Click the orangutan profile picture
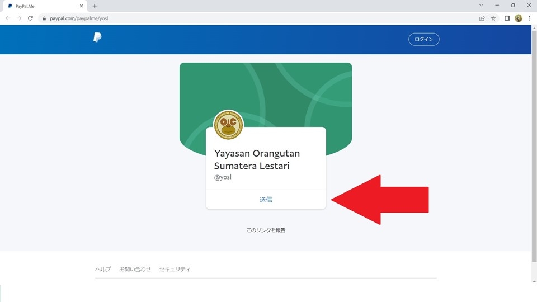 228,125
